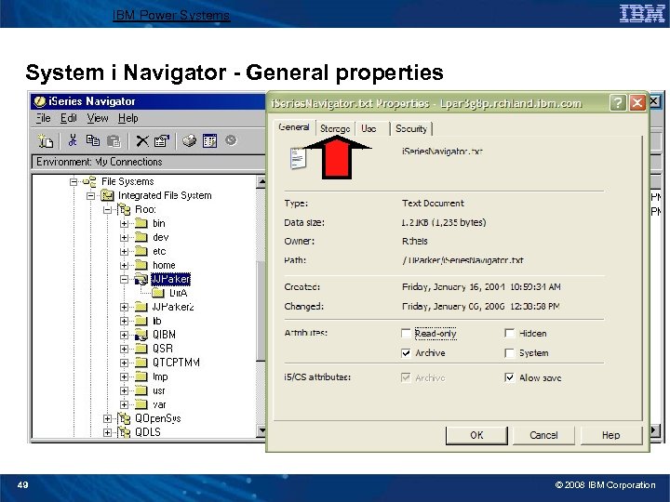Click the round gray toolbar icon
The image size is (670, 502).
click(x=231, y=140)
